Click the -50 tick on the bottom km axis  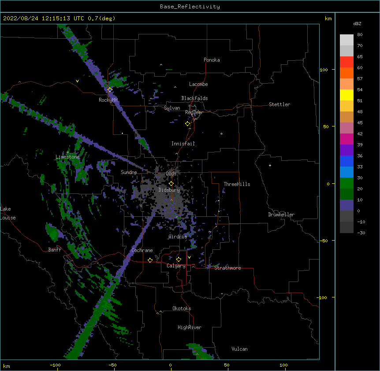click(x=112, y=365)
